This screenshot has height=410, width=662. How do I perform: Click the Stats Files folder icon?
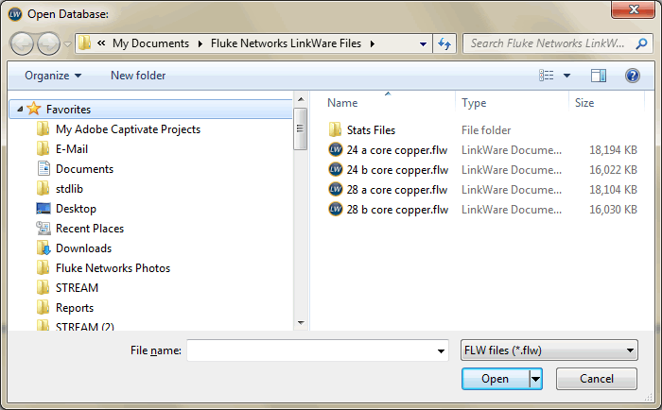click(x=335, y=129)
